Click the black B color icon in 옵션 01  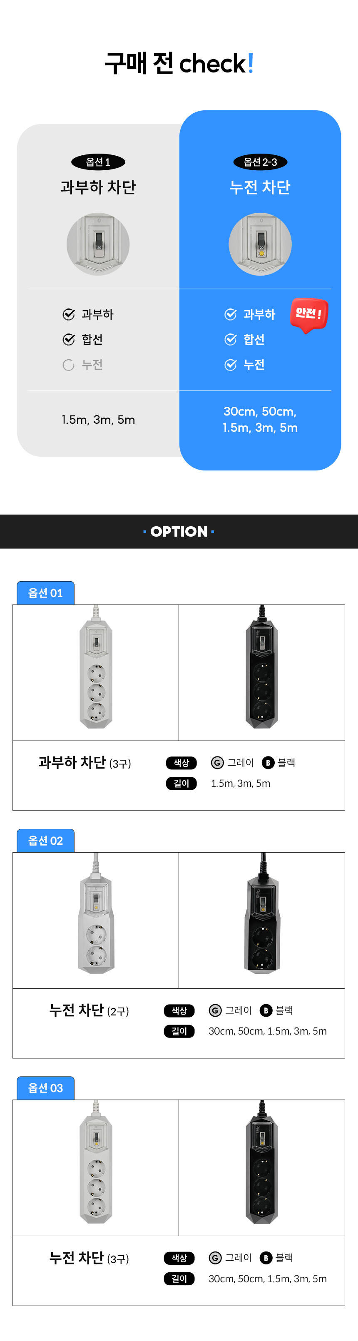coord(267,763)
